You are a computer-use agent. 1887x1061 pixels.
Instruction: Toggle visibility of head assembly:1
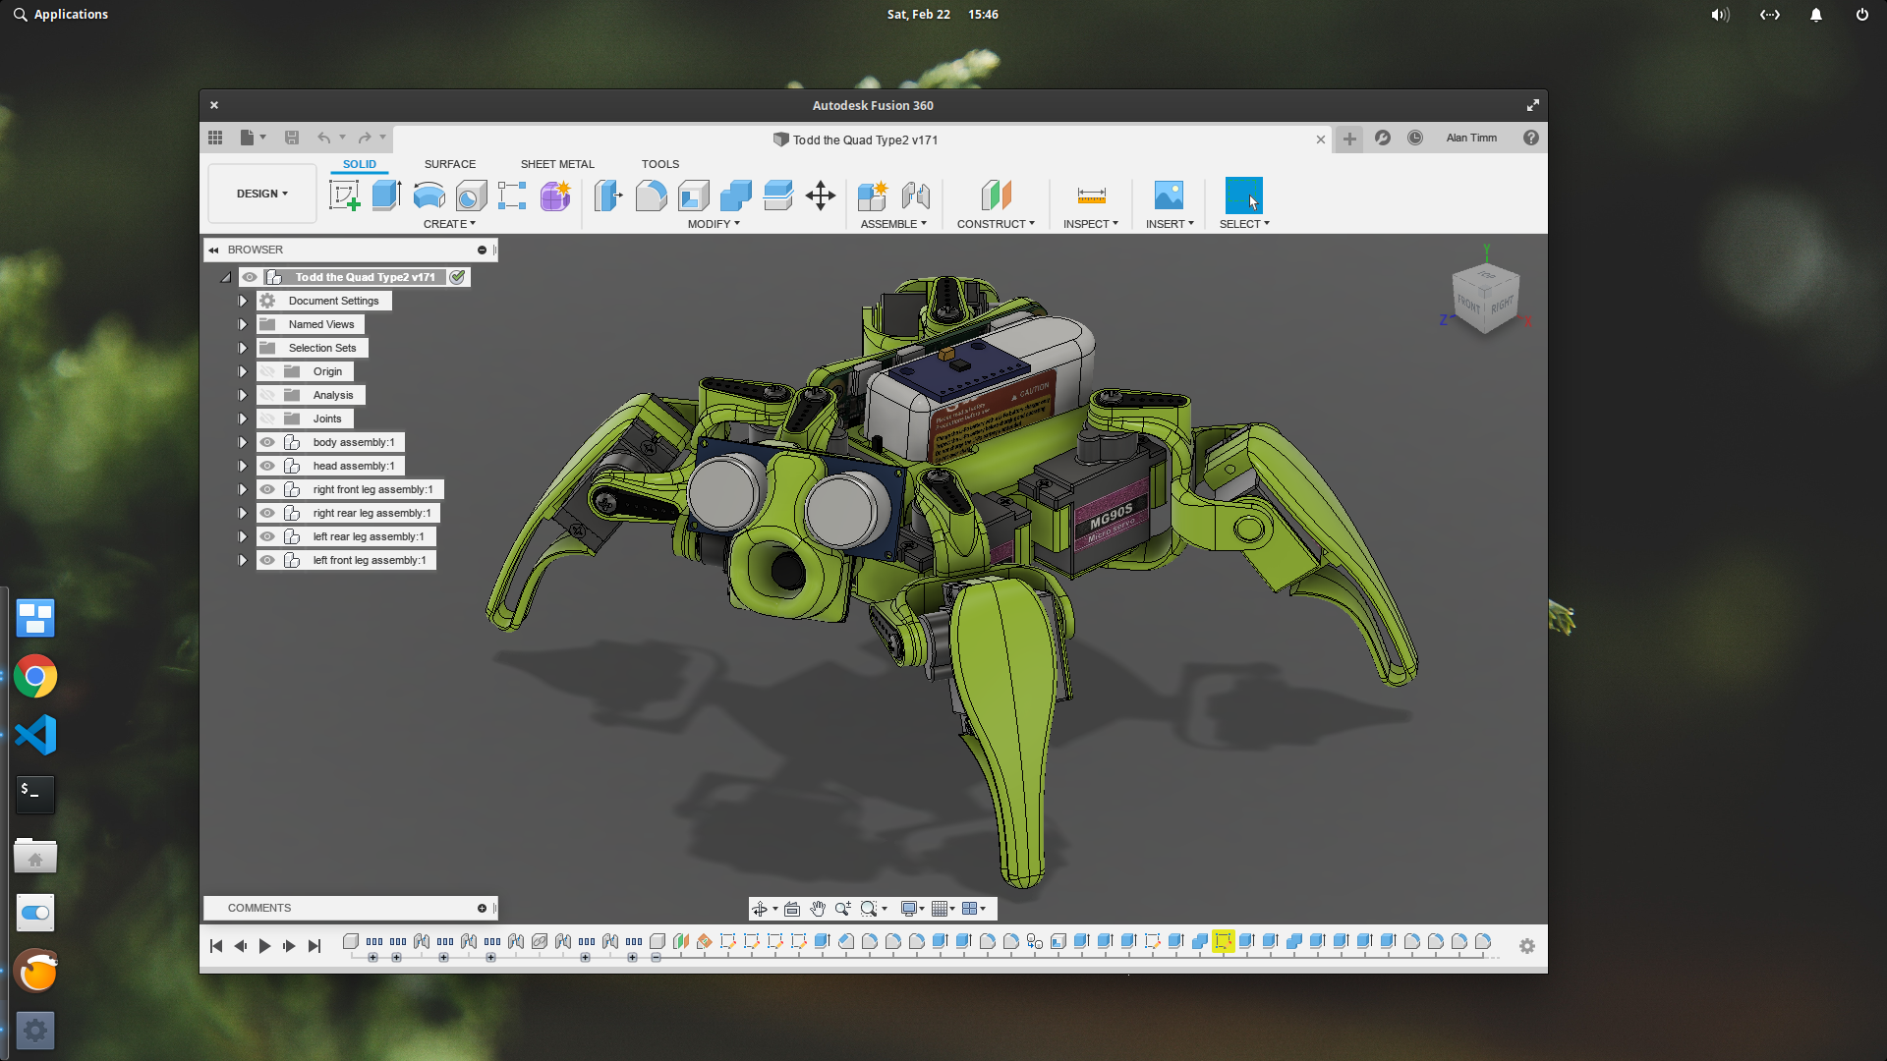[x=268, y=465]
